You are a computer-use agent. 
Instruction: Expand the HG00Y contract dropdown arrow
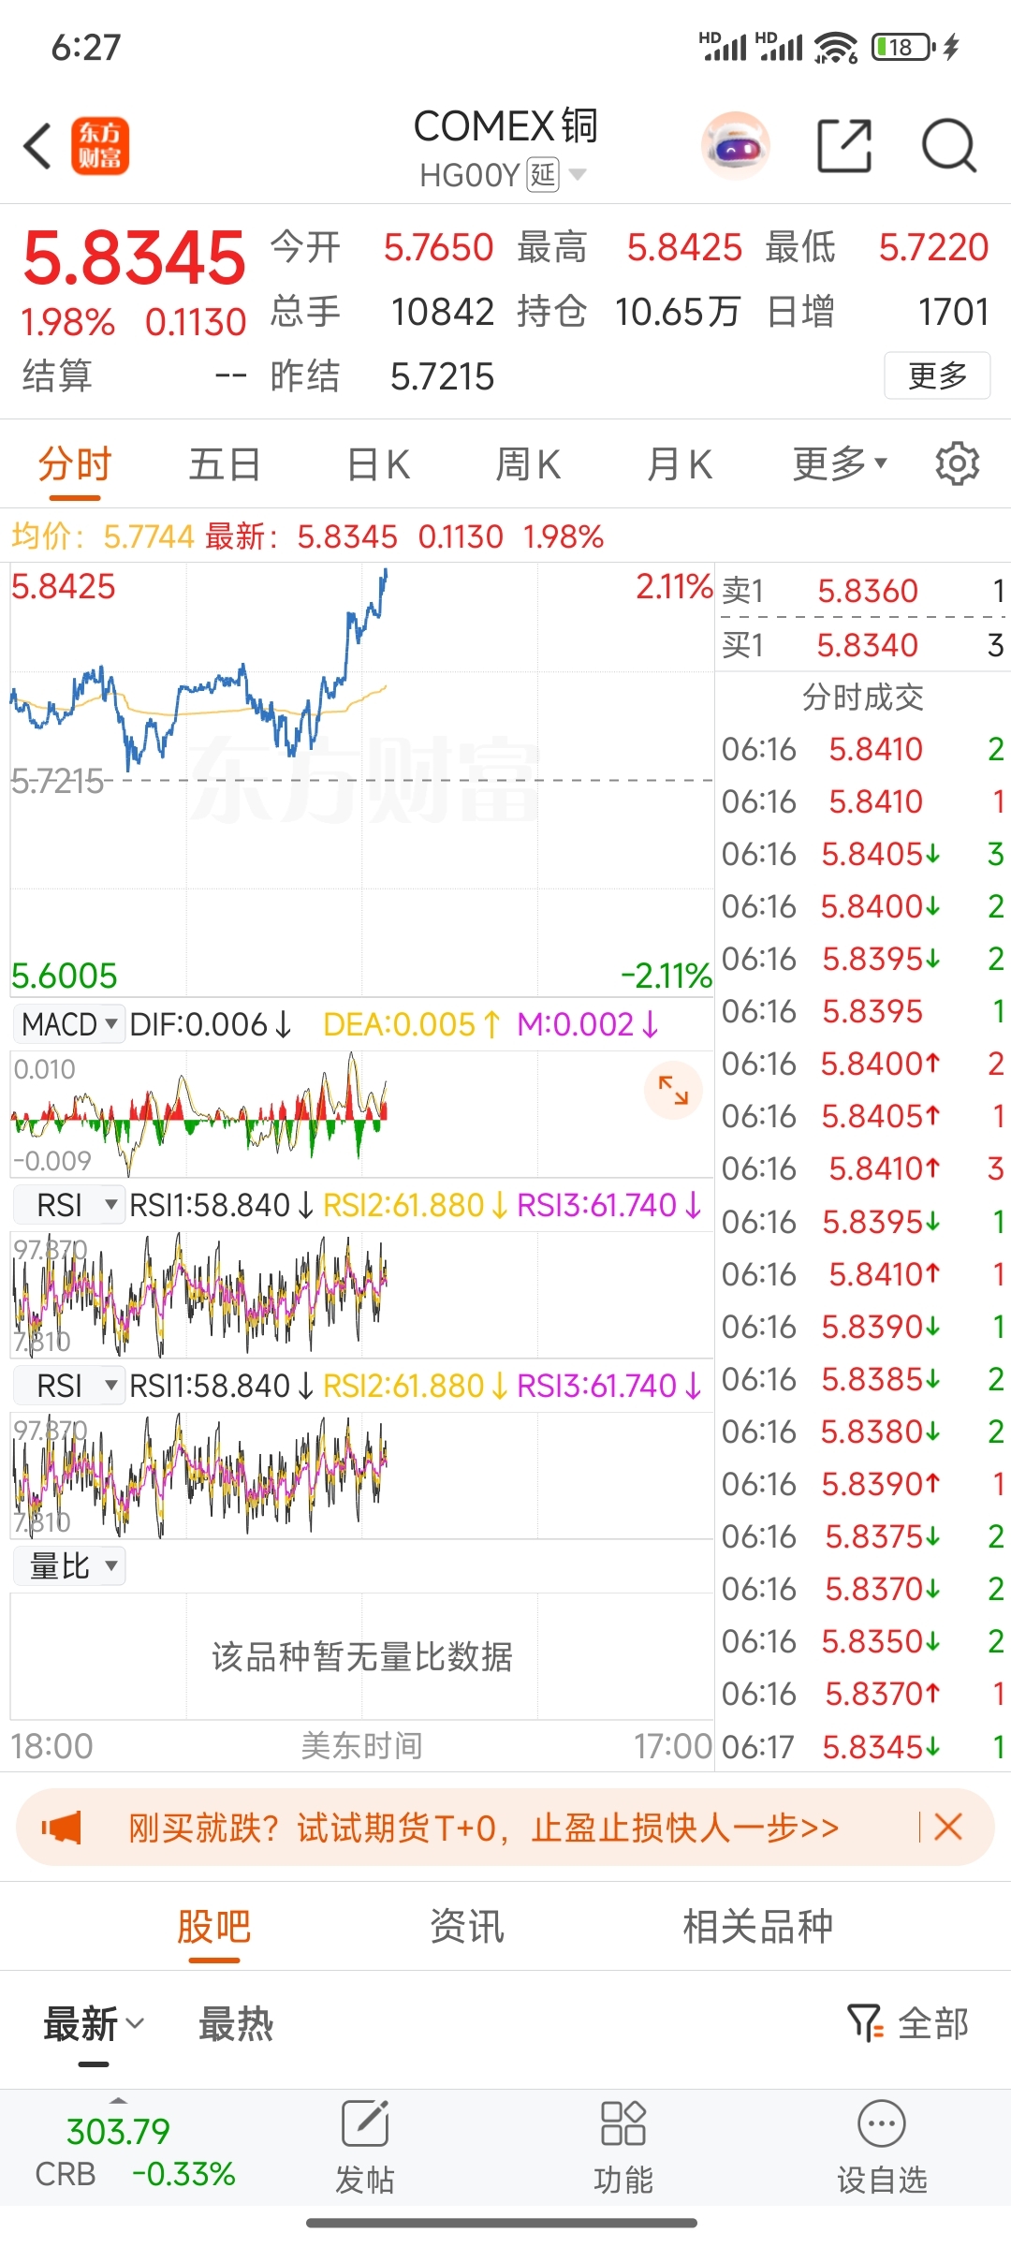[578, 174]
